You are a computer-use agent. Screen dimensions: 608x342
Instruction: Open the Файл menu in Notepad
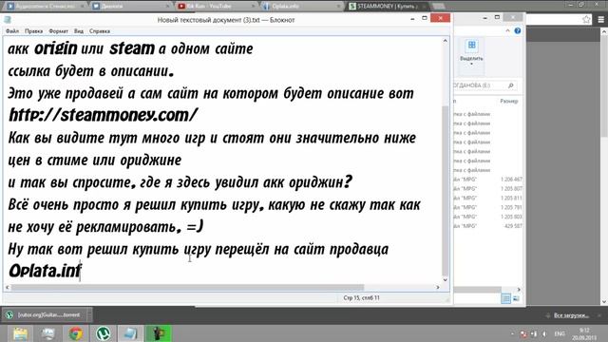coord(12,31)
